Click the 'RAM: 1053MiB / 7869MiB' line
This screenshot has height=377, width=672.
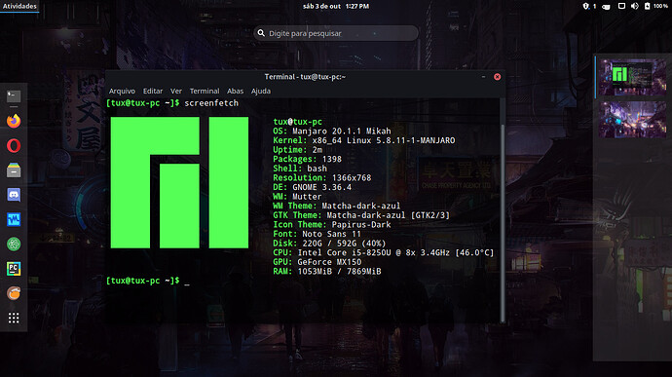pos(327,271)
